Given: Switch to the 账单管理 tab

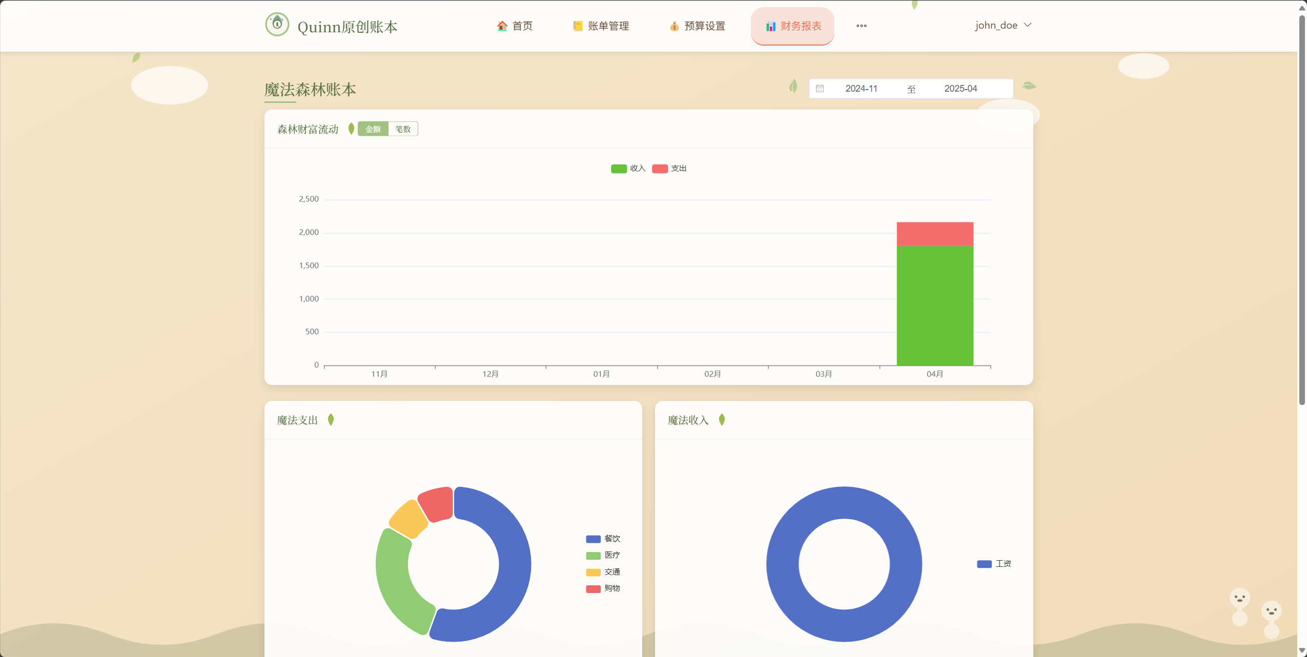Looking at the screenshot, I should (608, 26).
